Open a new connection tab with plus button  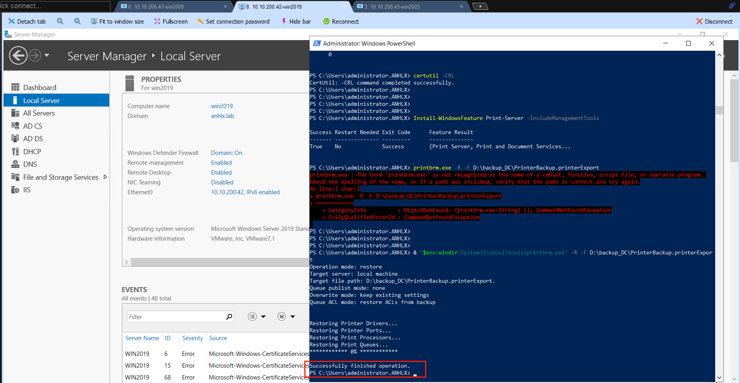[480, 6]
